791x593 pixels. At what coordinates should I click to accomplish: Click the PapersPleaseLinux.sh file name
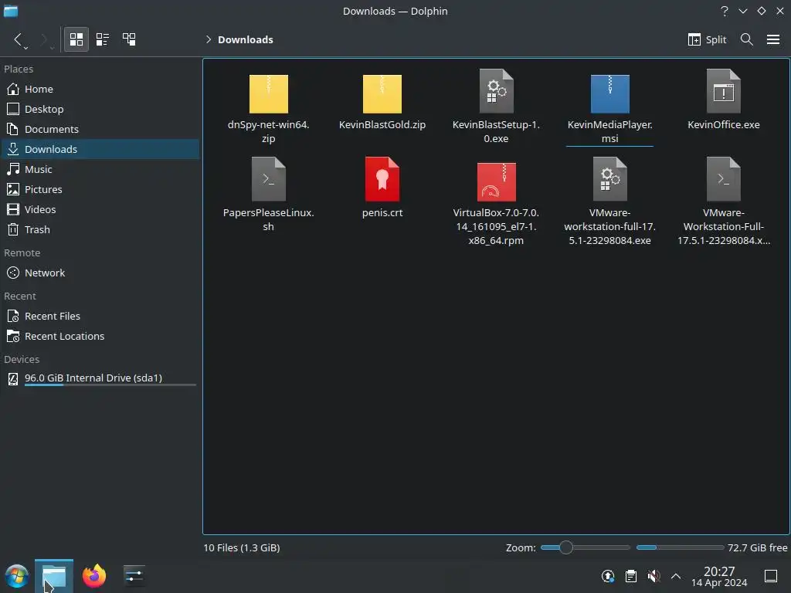[x=268, y=219]
